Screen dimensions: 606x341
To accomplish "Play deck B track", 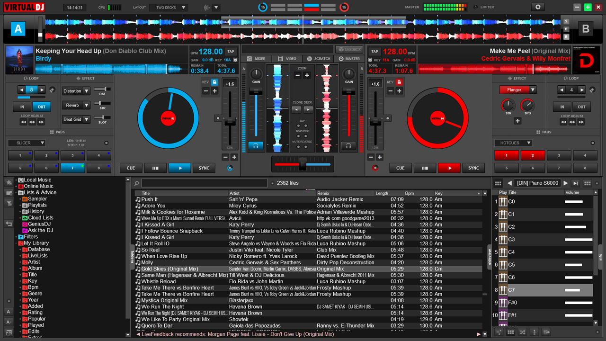I will 449,168.
